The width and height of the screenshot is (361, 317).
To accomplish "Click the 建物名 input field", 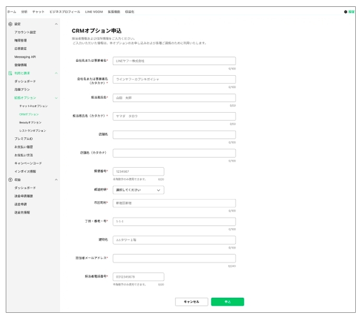I will 174,240.
